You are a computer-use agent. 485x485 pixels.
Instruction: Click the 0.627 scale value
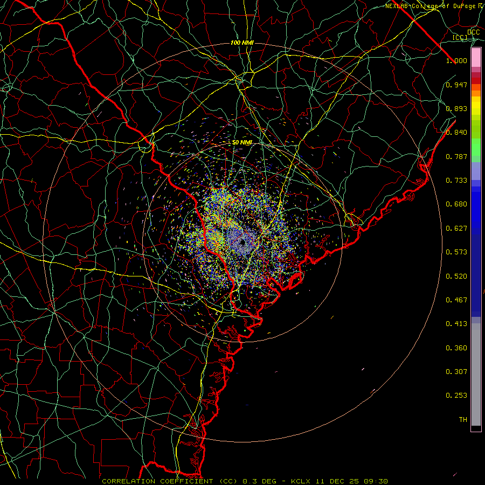coord(456,228)
